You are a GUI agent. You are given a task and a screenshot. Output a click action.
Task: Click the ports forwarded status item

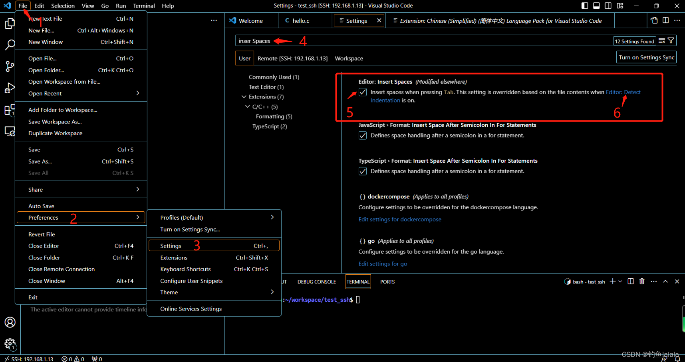97,359
